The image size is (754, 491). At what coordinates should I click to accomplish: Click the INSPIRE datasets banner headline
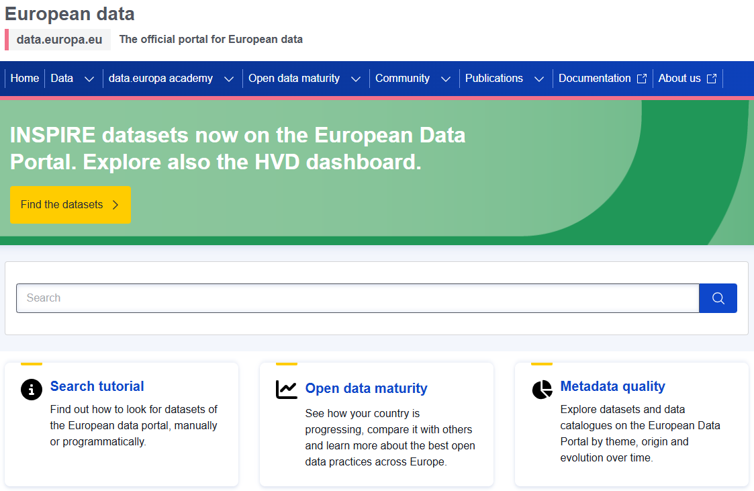point(238,148)
